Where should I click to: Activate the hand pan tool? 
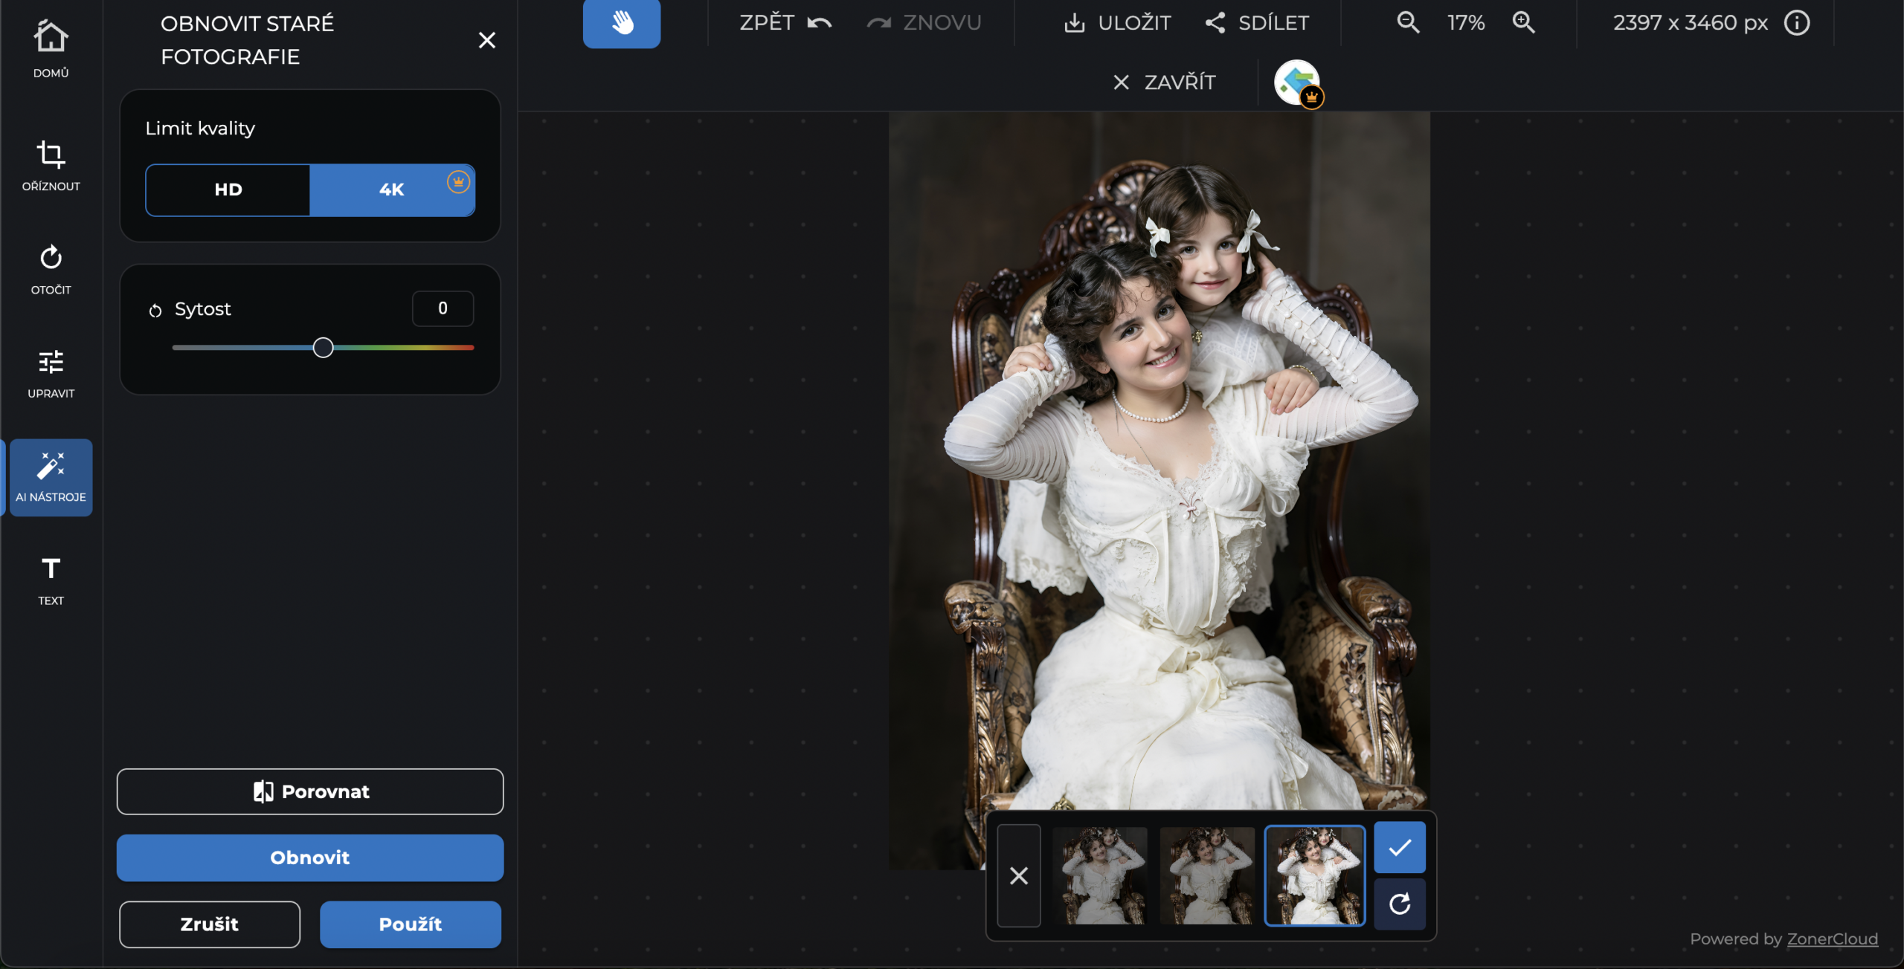point(622,24)
